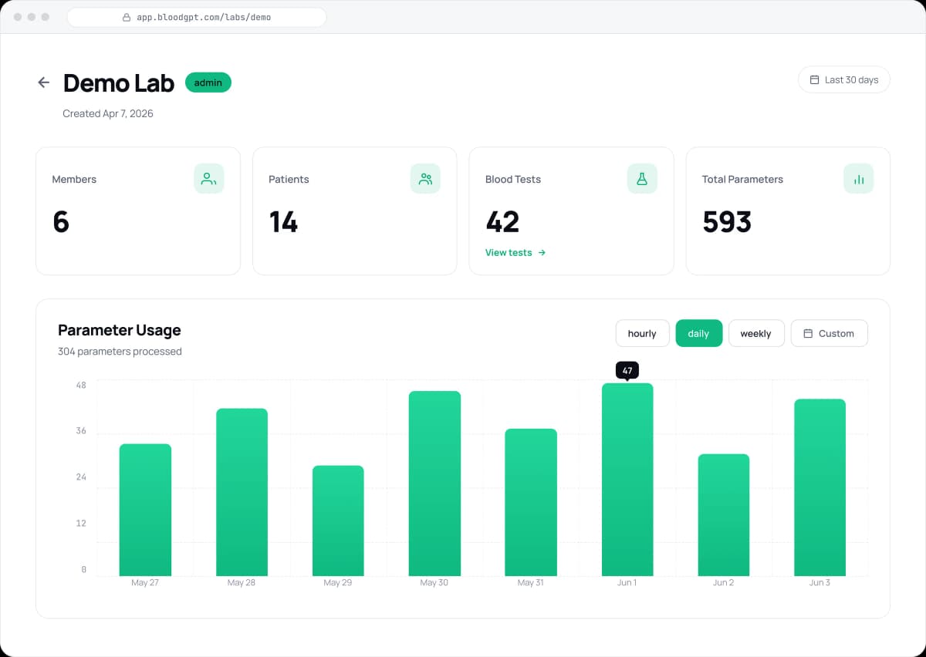
Task: Click the May 27 bar
Action: [x=145, y=510]
